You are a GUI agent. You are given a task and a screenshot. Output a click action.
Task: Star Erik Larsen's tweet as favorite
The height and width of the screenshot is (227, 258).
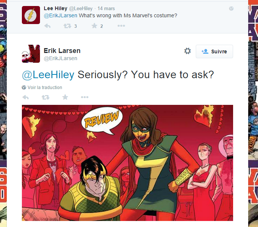pos(65,97)
